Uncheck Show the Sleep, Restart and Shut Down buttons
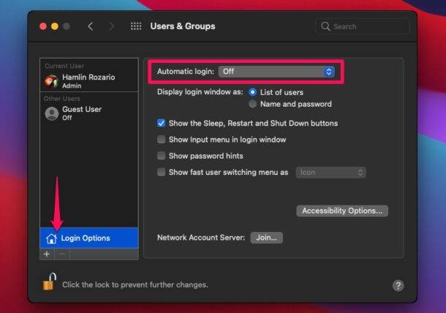This screenshot has height=313, width=446. [x=162, y=123]
